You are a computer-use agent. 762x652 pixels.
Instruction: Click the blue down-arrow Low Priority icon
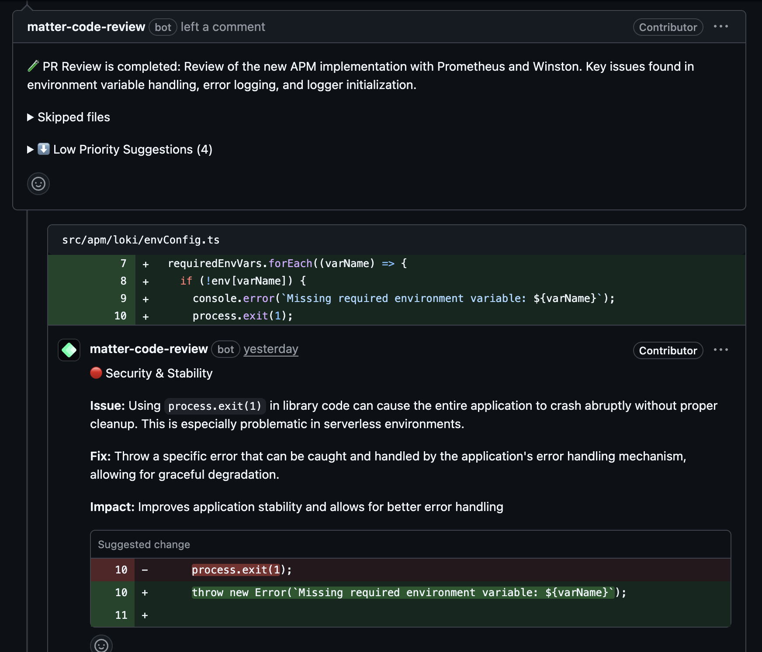(44, 149)
